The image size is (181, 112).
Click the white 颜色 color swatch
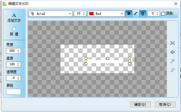click(14, 92)
